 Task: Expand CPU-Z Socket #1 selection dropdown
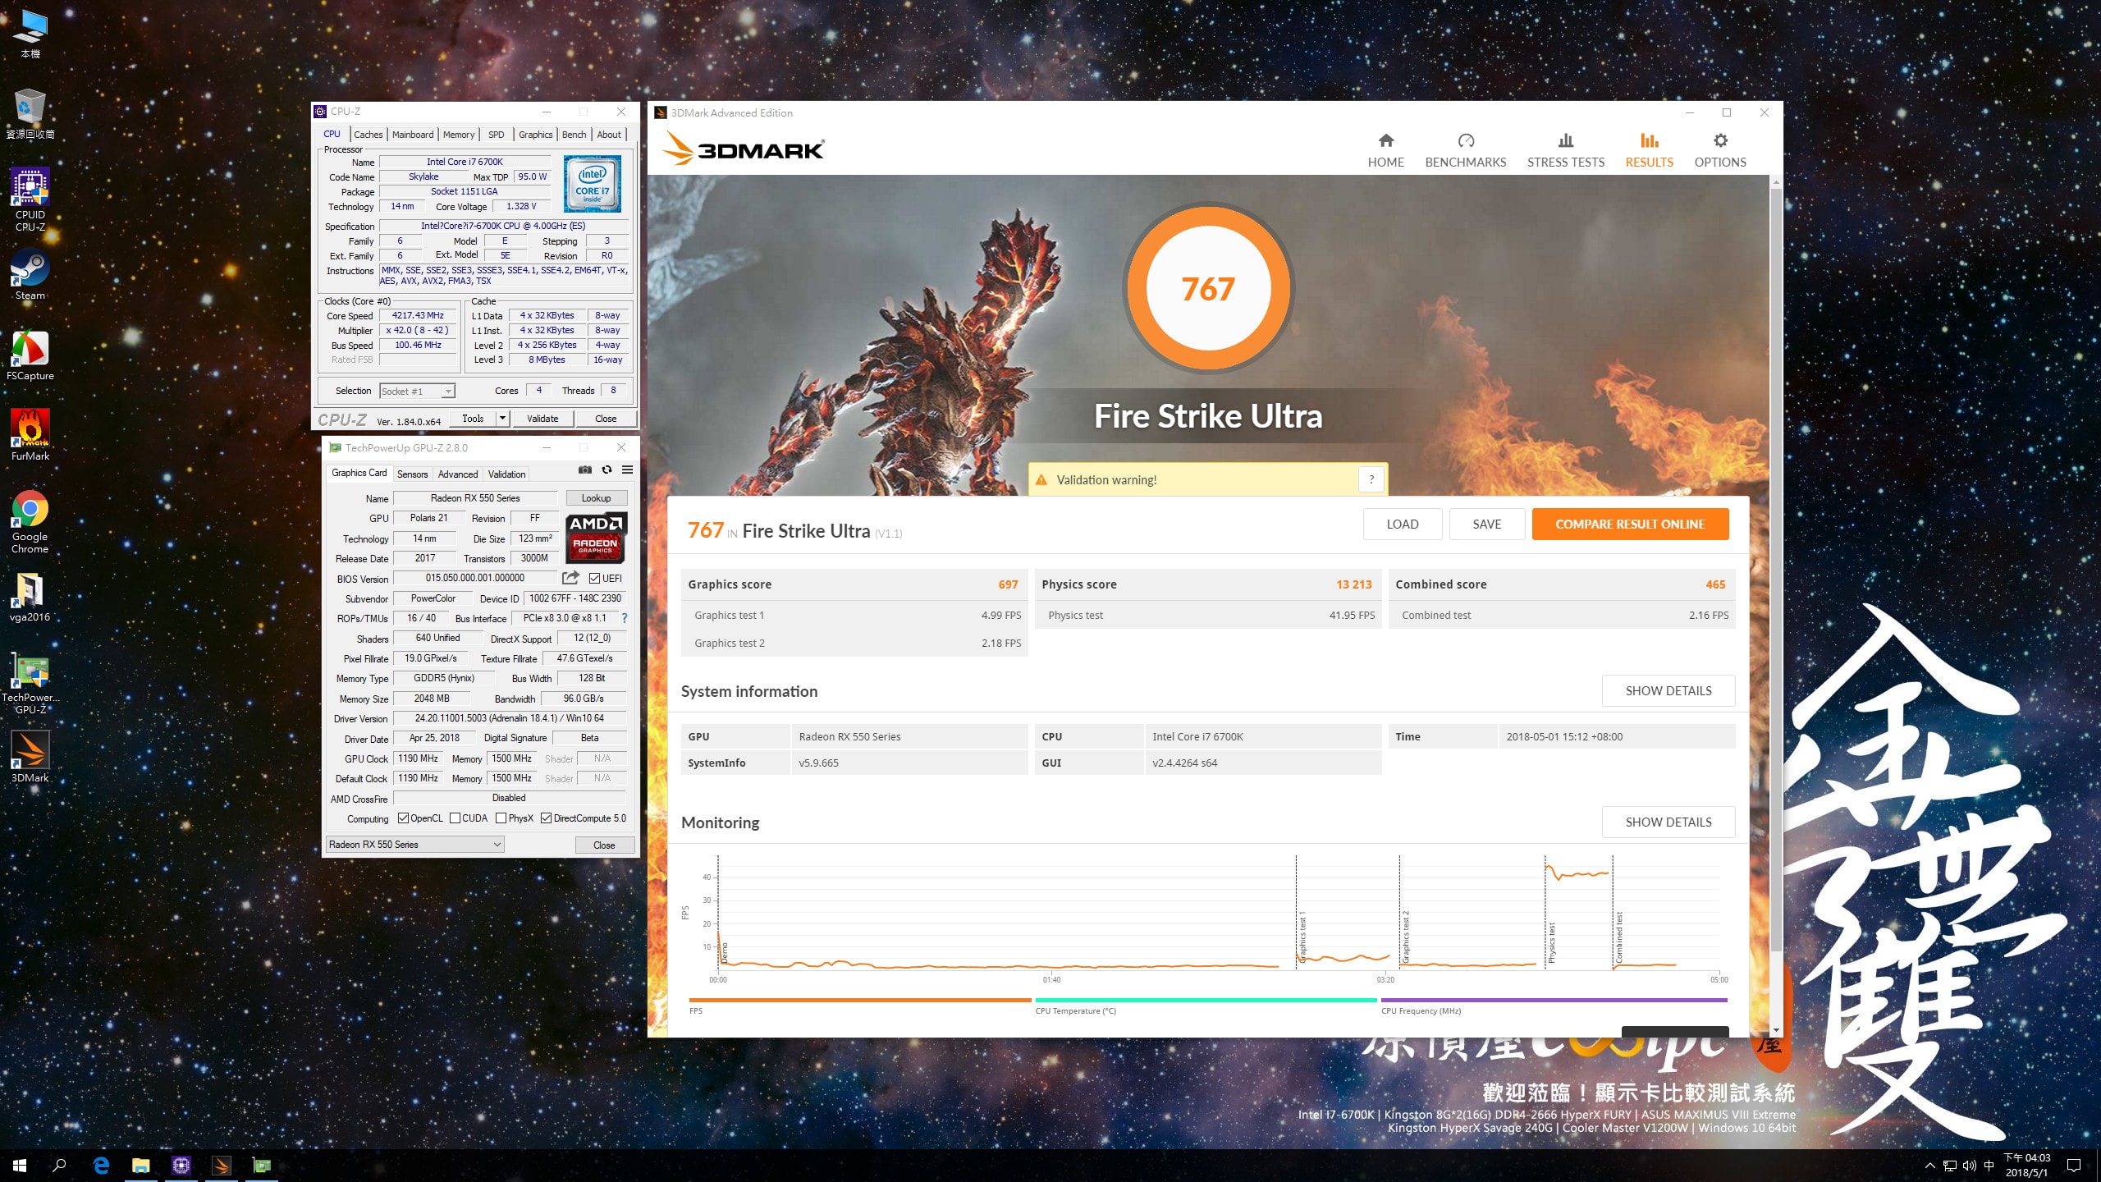coord(448,392)
